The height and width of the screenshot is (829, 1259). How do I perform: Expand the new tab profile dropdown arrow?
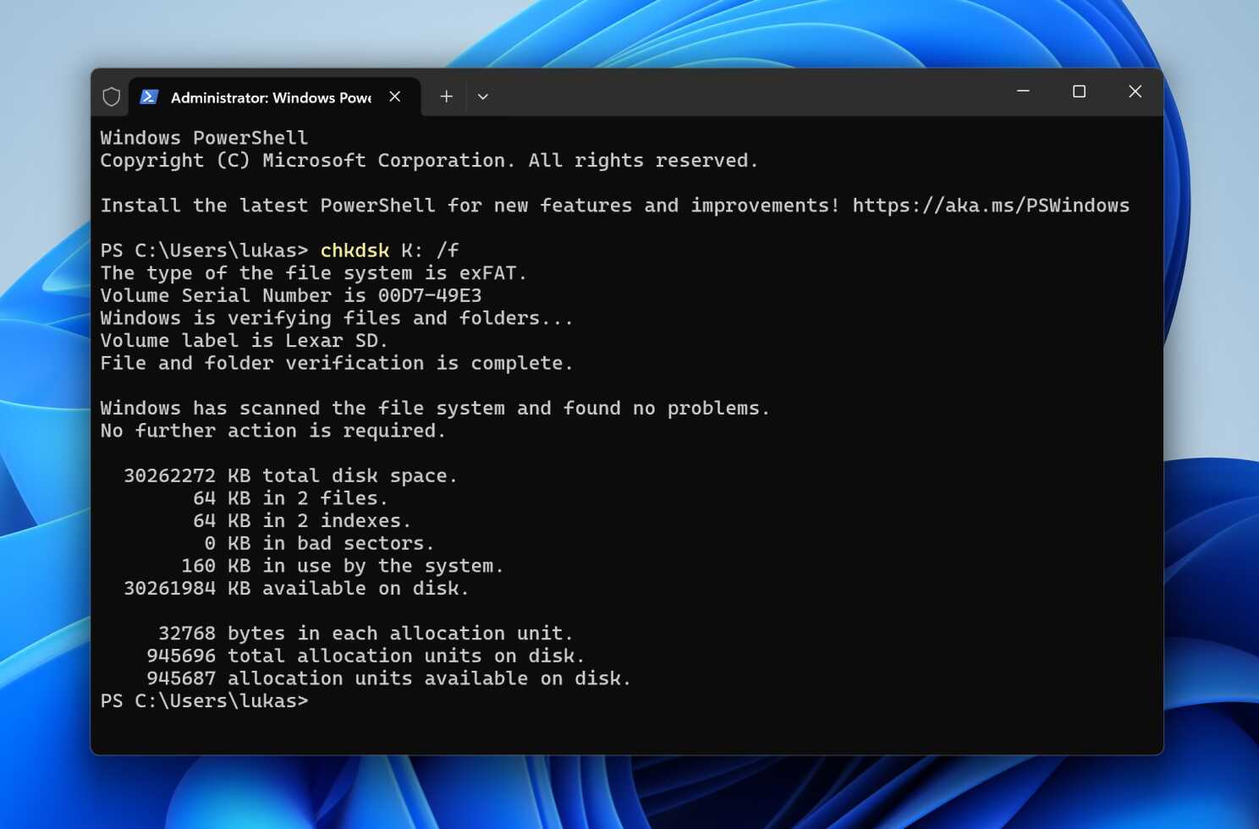482,96
